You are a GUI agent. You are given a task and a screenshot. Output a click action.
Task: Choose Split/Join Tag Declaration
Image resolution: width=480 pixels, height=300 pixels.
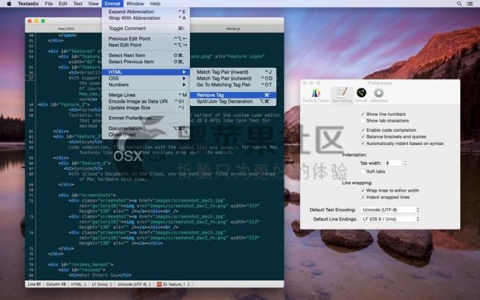(x=233, y=101)
